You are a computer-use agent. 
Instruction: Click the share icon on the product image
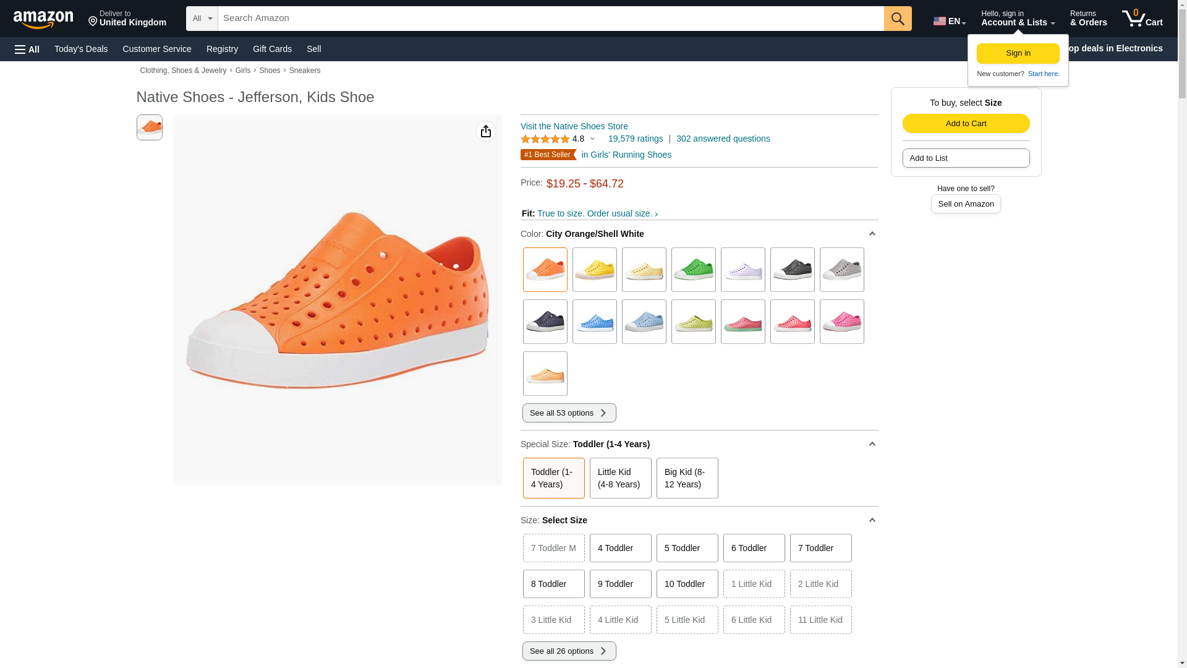click(x=485, y=131)
